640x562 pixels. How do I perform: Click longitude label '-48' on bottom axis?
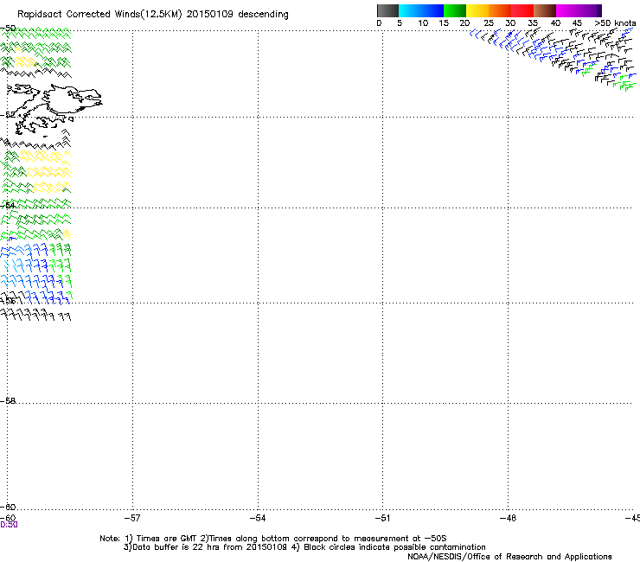click(x=508, y=518)
